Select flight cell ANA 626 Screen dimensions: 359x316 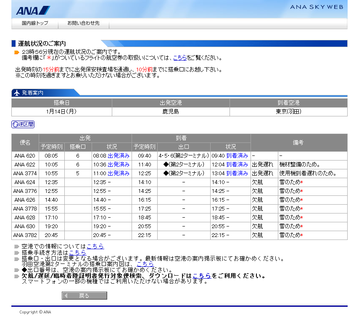[25, 200]
